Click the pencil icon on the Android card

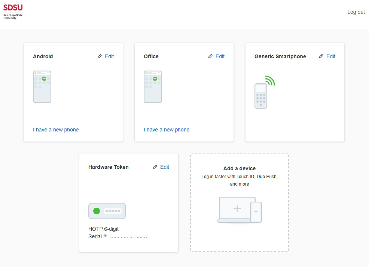100,56
